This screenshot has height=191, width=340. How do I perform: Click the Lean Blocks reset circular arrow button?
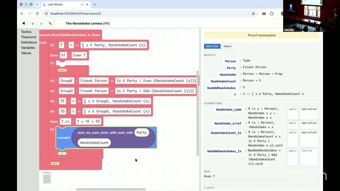[32, 23]
